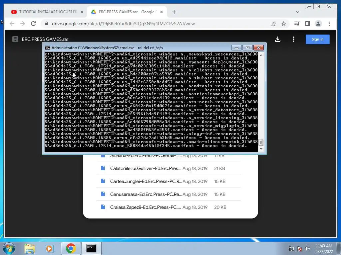The image size is (341, 255).
Task: Open the cmd.exe window system menu icon
Action: (x=47, y=48)
